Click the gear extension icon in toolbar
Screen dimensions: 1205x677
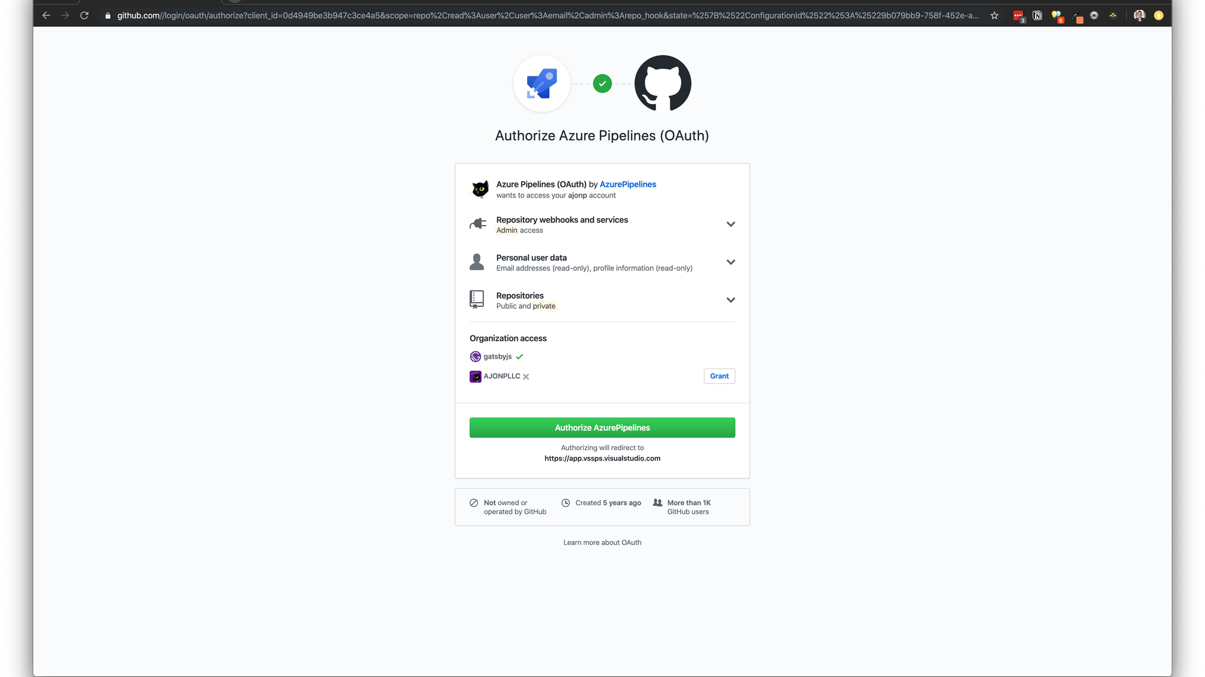1094,16
